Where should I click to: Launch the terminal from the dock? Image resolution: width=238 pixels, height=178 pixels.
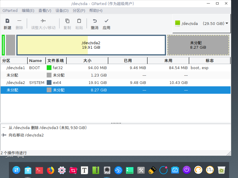39,170
